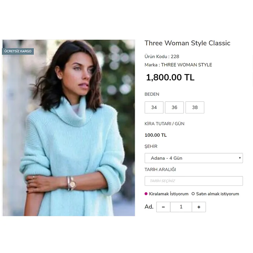Click the 100.00 TL daily rental amount

click(x=156, y=135)
